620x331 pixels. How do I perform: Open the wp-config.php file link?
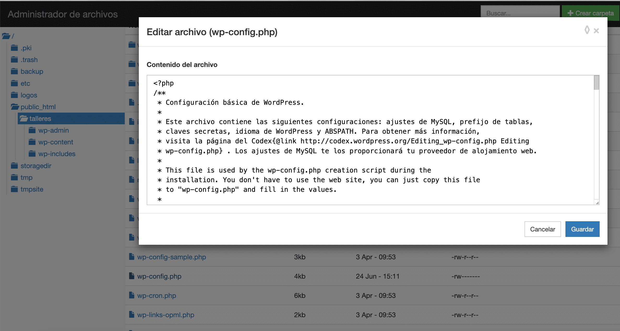159,276
